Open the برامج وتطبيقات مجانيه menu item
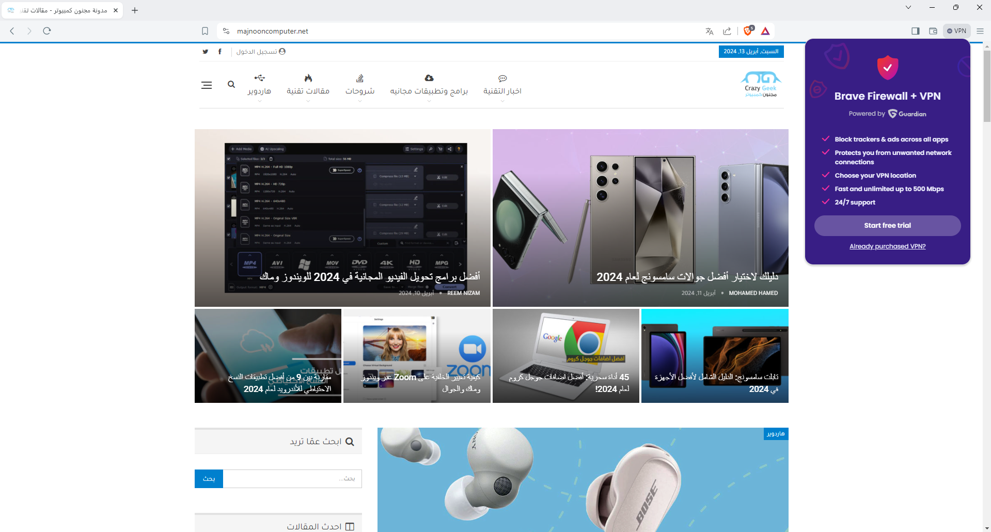This screenshot has width=991, height=532. [429, 91]
